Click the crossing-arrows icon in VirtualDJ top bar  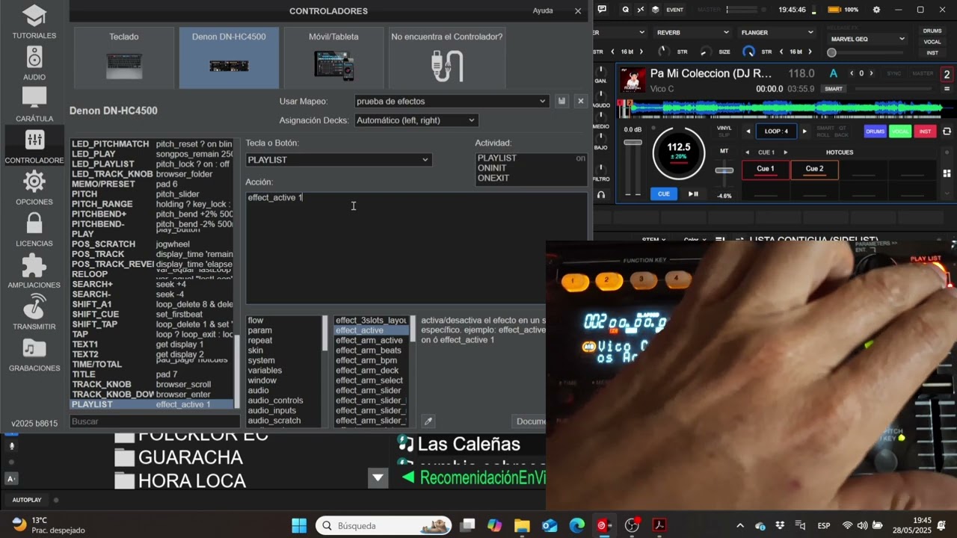(640, 10)
